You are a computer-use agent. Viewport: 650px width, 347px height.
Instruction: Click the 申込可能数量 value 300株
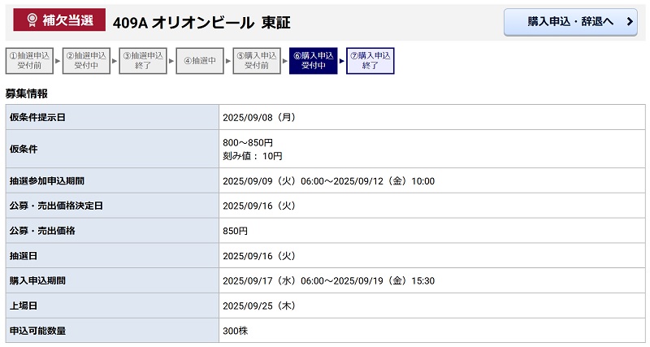point(235,331)
